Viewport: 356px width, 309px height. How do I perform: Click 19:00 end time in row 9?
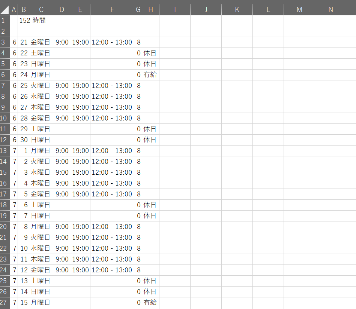(x=80, y=107)
